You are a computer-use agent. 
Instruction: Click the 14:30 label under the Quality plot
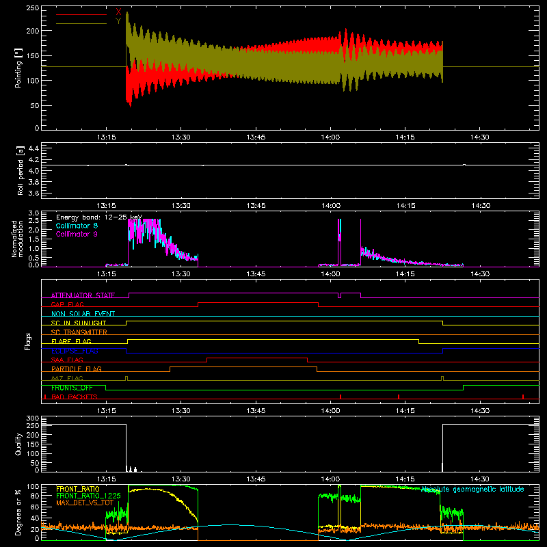coord(480,479)
